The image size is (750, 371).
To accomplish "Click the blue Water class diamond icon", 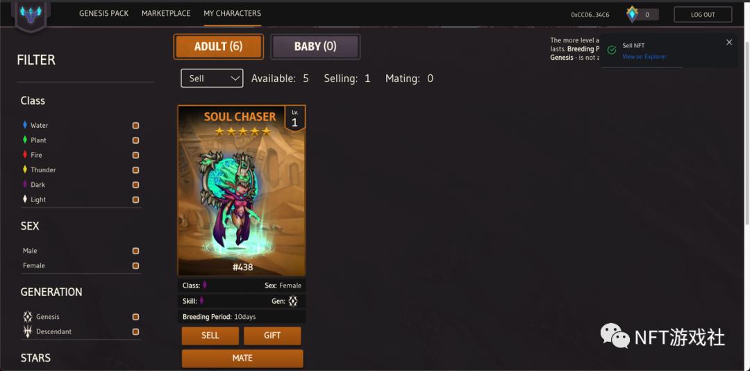I will [x=25, y=125].
